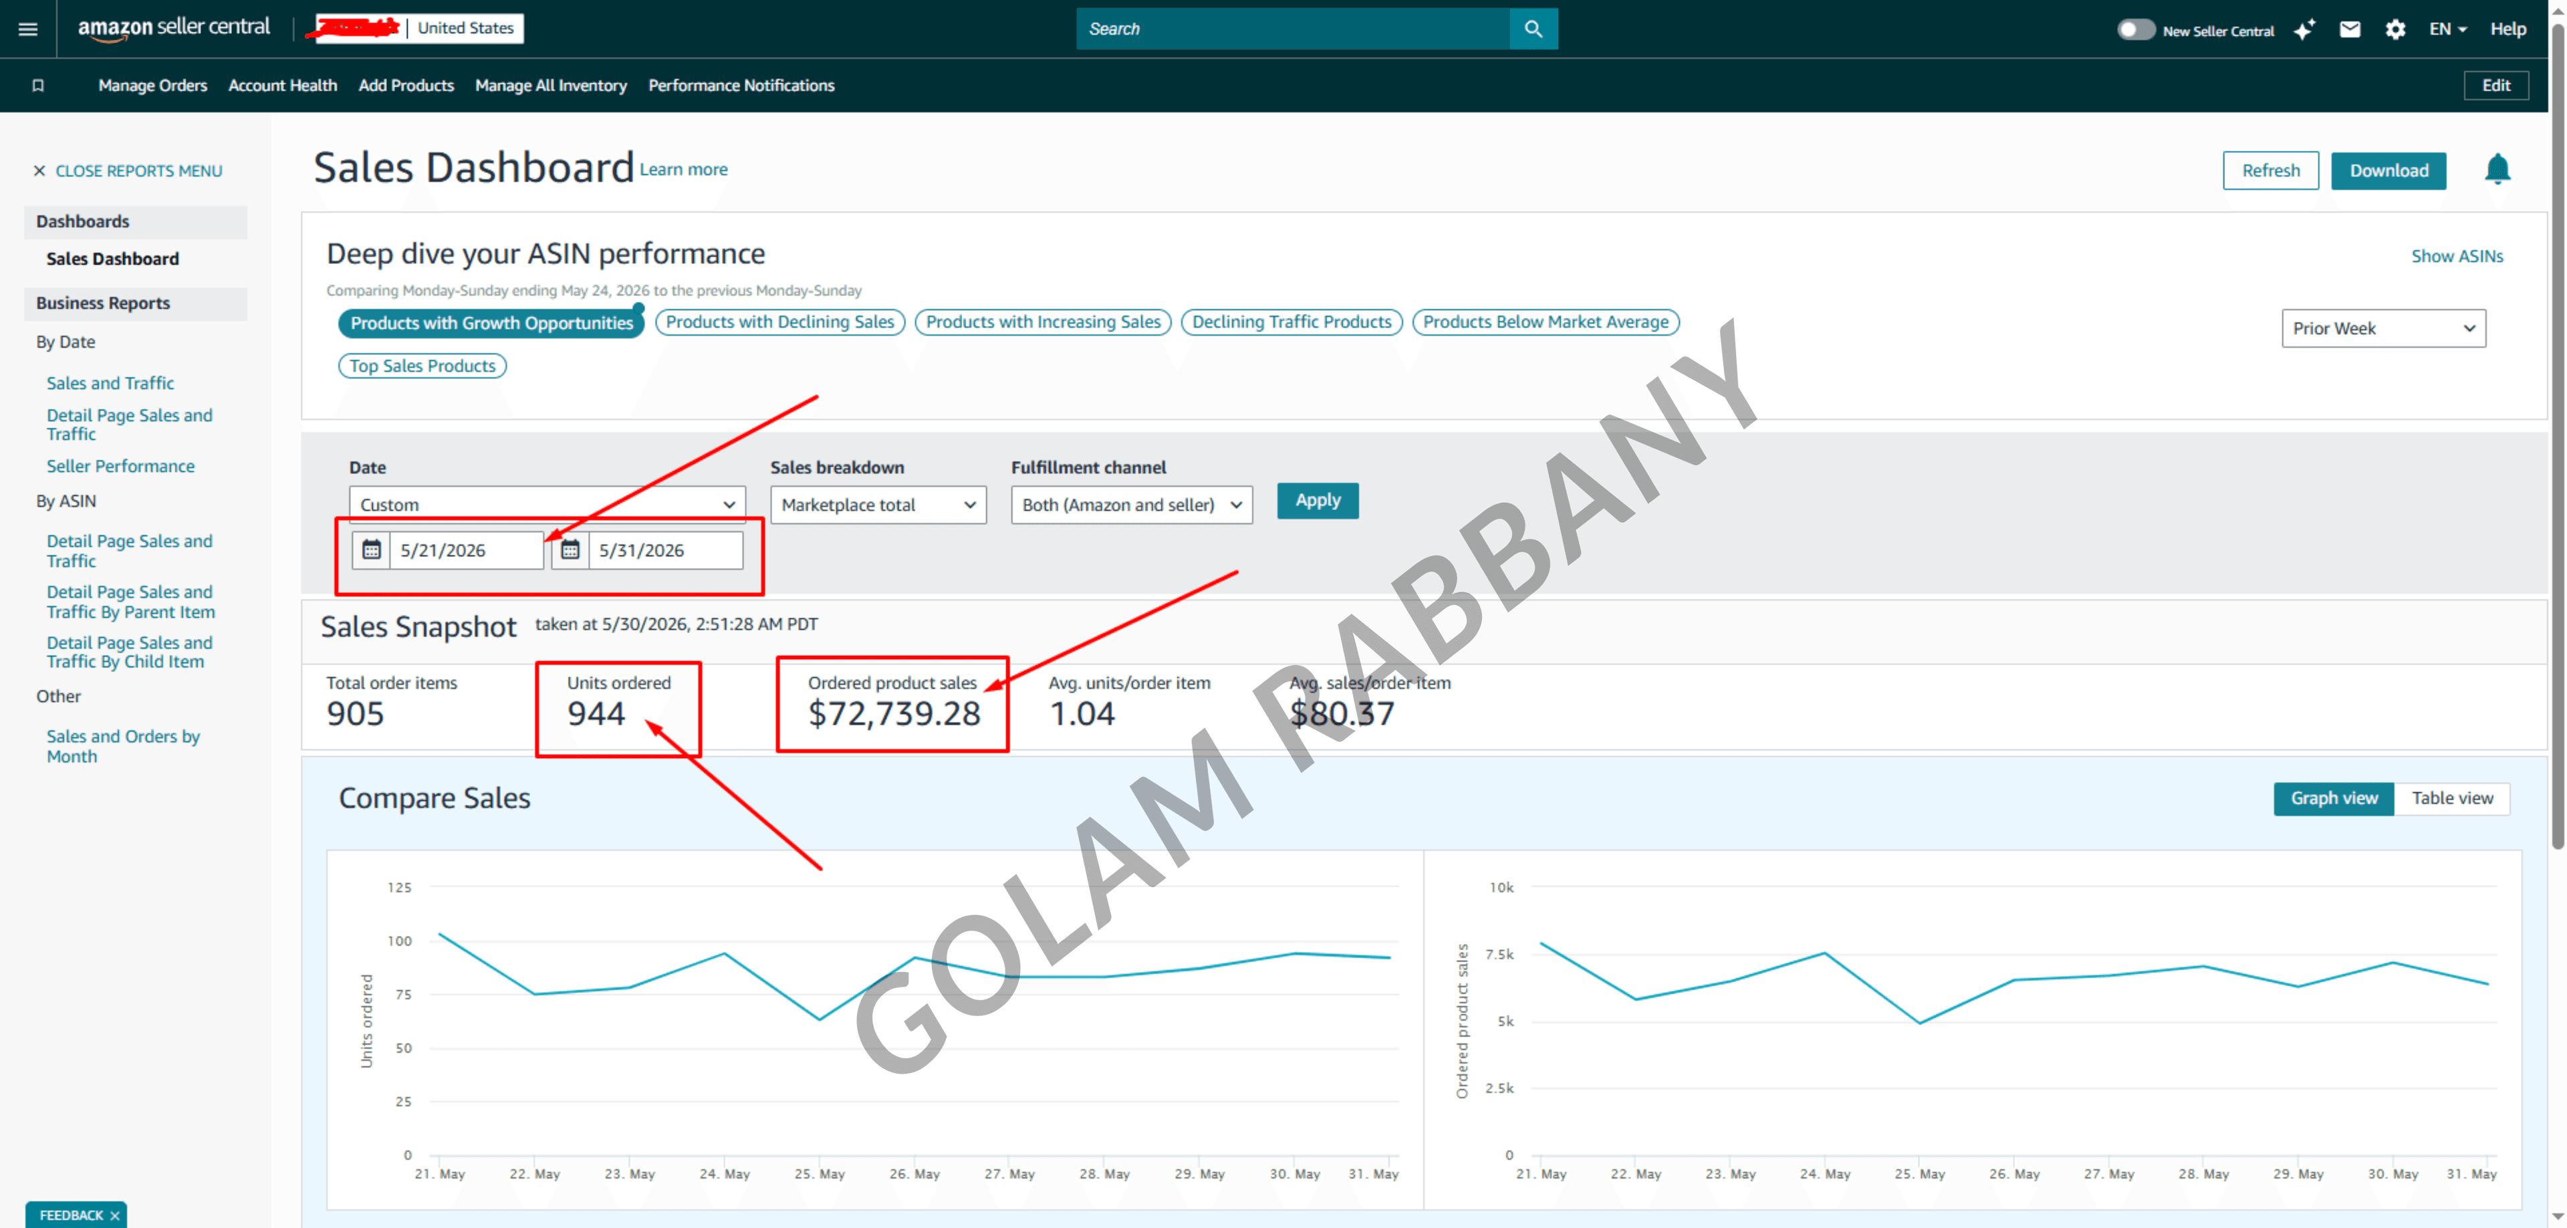Open the mail messages icon
This screenshot has height=1228, width=2567.
2350,29
